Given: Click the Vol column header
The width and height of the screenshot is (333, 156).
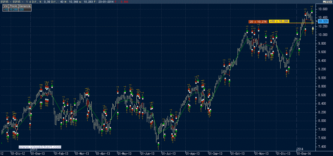Looking at the screenshot, I should pyautogui.click(x=5, y=6).
